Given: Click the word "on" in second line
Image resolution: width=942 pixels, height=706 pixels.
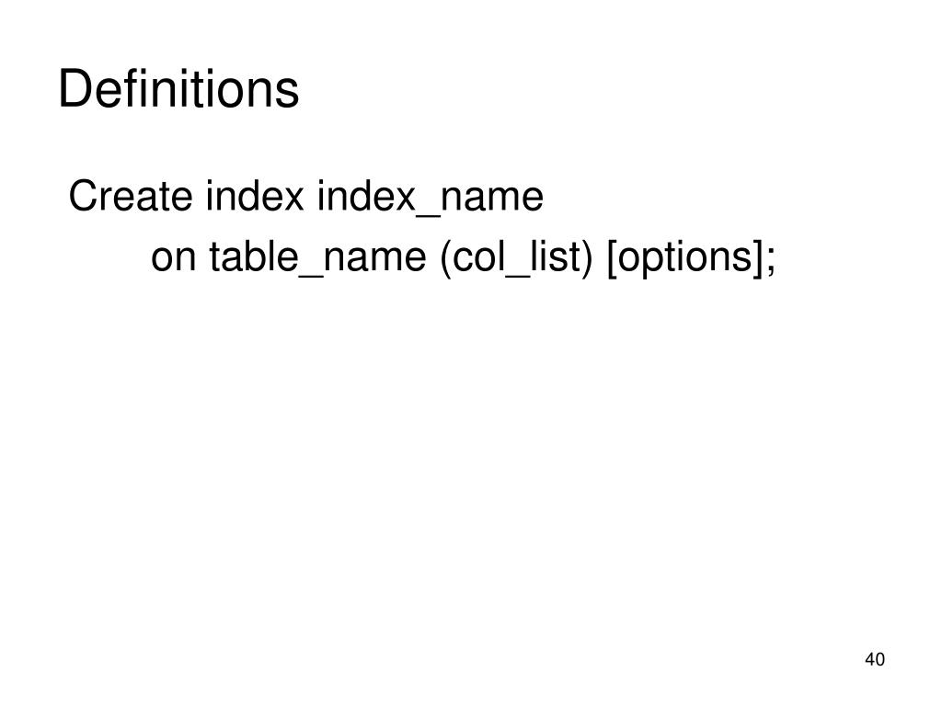Looking at the screenshot, I should 174,258.
